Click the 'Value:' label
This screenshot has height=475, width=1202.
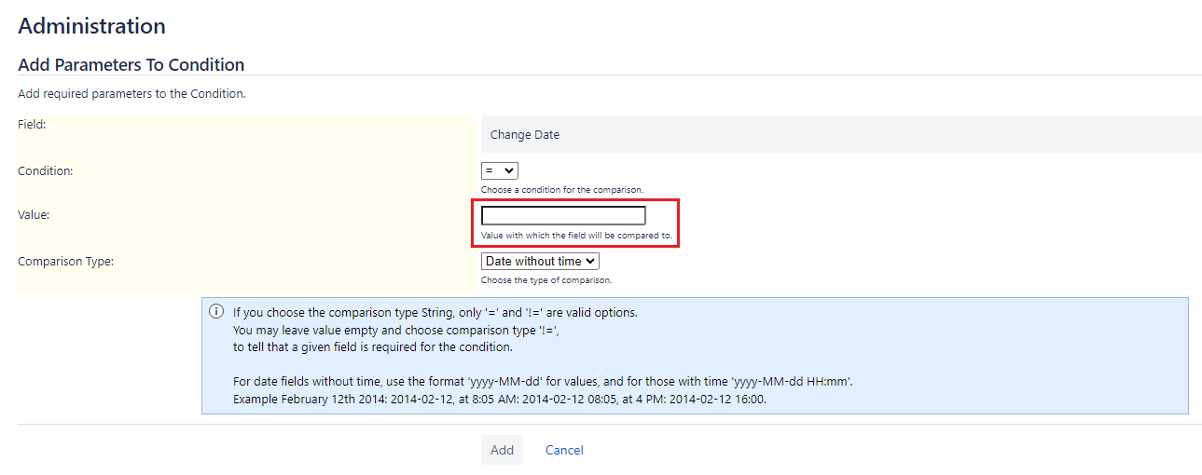(34, 214)
